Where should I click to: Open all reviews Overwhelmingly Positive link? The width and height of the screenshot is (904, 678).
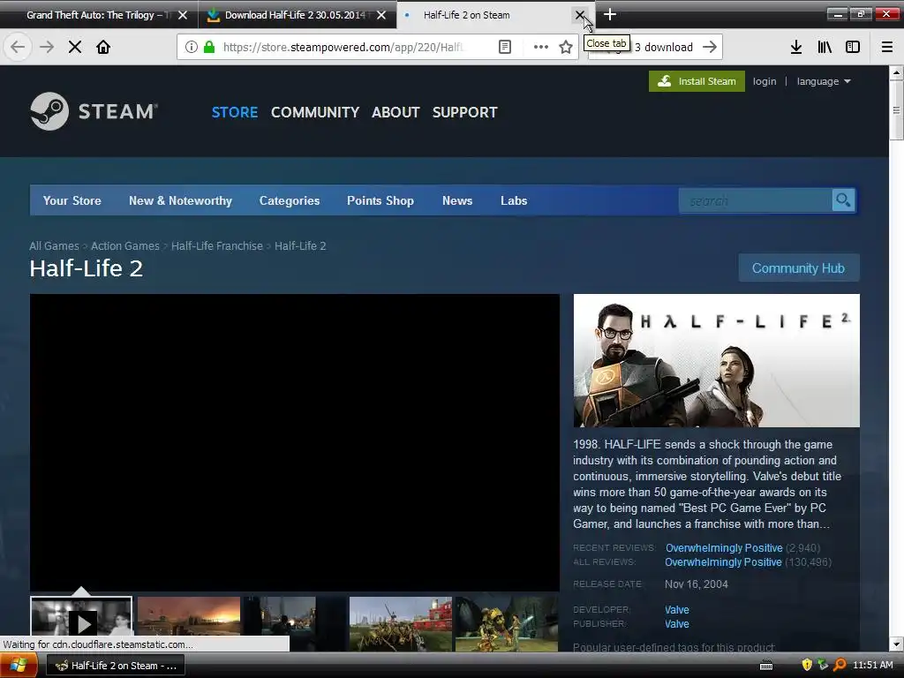coord(724,562)
